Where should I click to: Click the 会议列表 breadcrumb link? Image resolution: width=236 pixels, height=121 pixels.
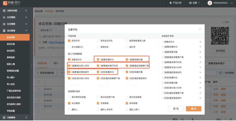point(49,11)
